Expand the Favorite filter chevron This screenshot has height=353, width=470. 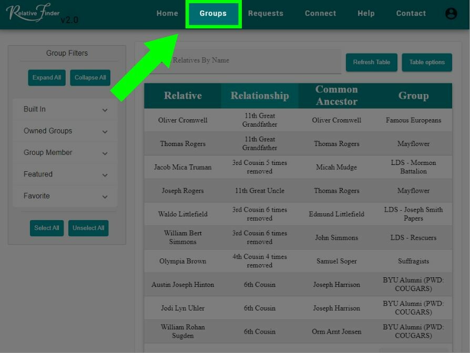pos(105,196)
